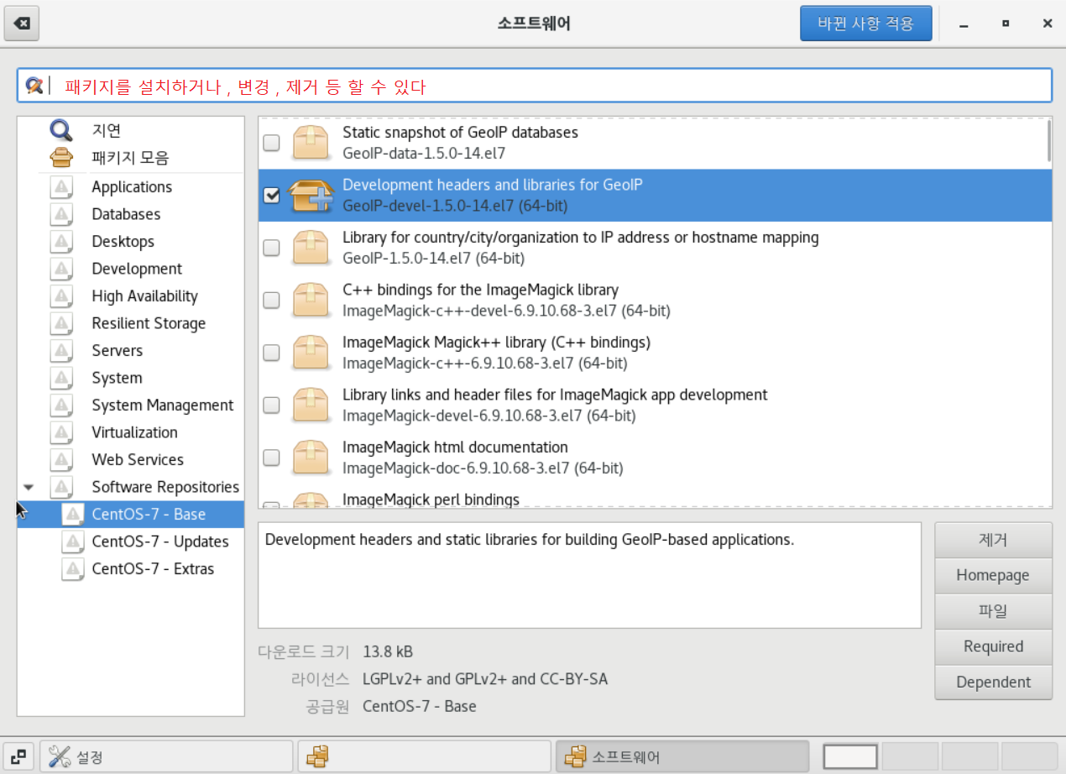Click 패키지 모음 in the sidebar
The height and width of the screenshot is (774, 1066).
point(130,157)
